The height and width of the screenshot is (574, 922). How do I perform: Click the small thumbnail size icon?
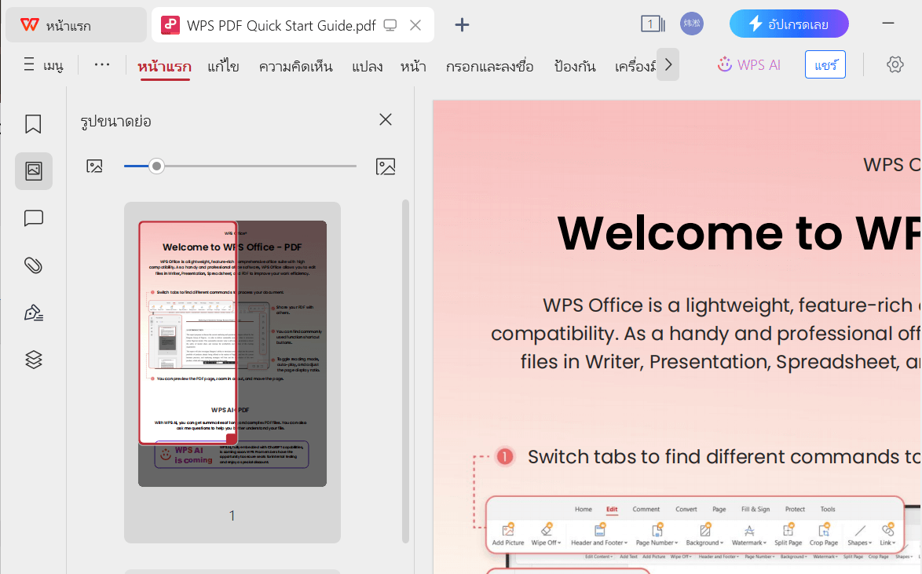pos(94,166)
